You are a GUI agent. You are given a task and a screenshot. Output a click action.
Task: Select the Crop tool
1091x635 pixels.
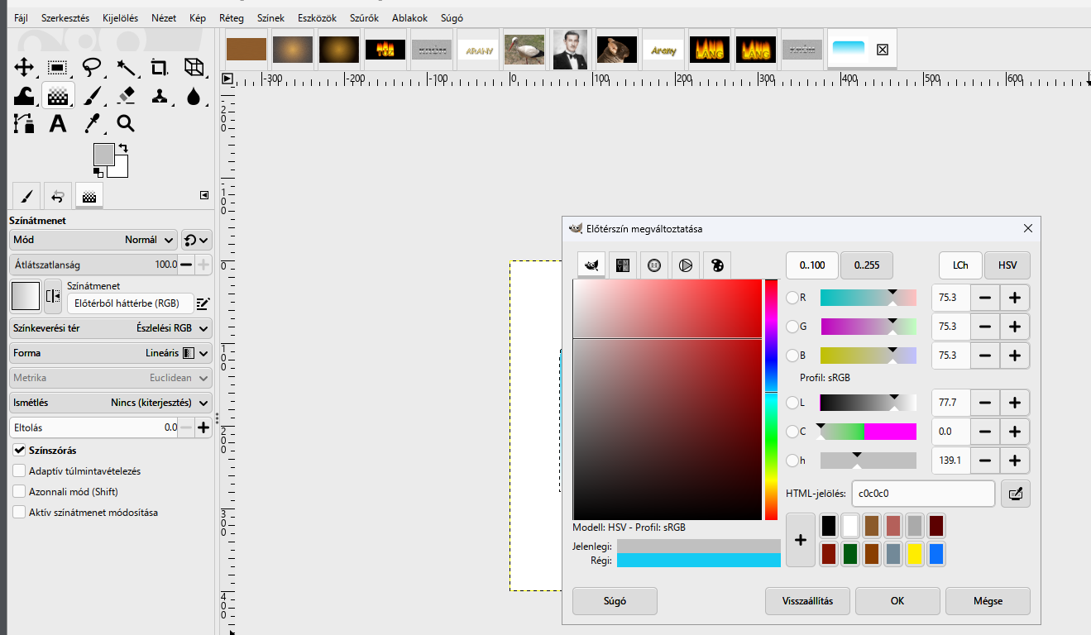click(159, 68)
